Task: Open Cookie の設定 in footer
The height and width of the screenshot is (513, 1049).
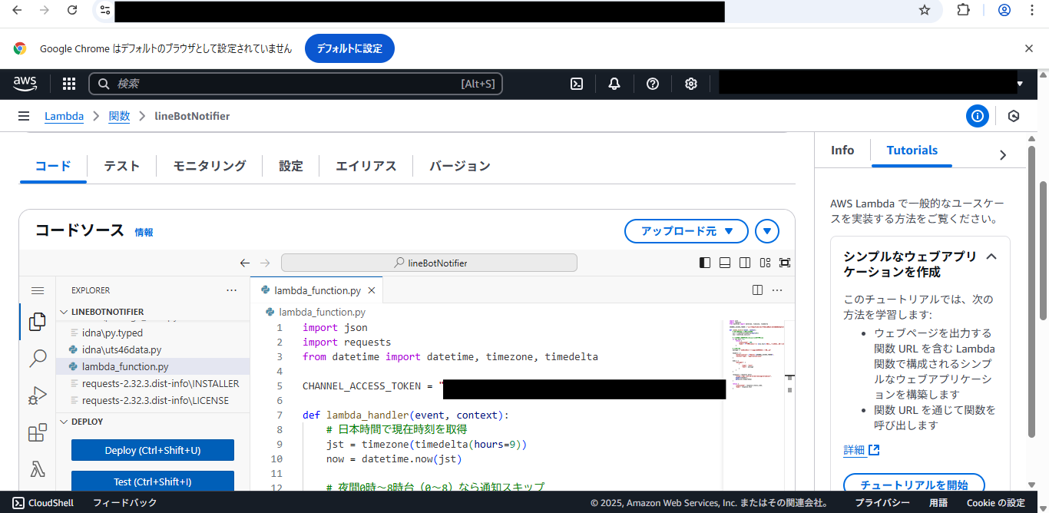Action: (995, 502)
